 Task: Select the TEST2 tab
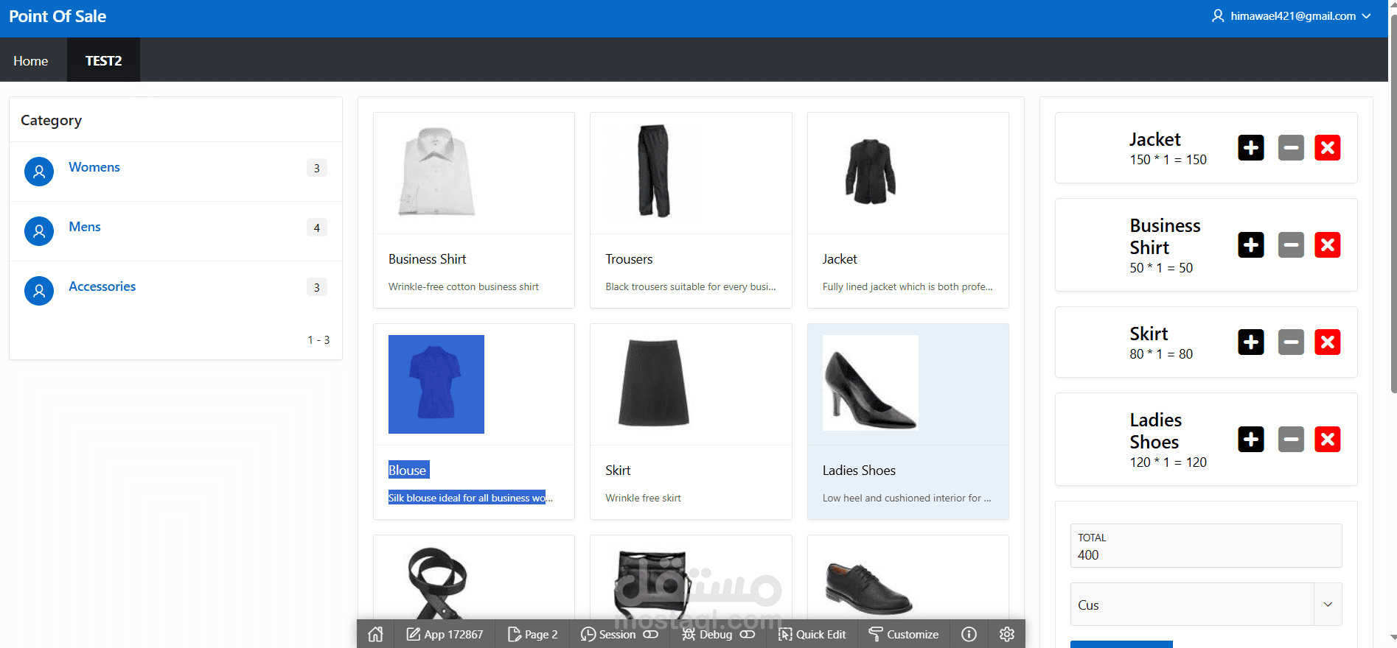click(103, 60)
